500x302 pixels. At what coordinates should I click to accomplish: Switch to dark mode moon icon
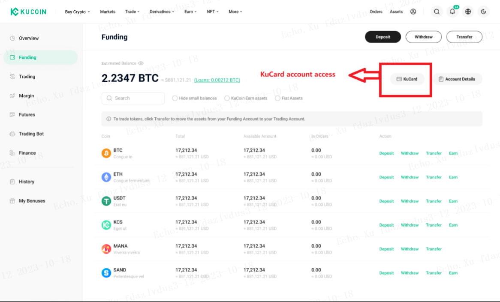click(483, 12)
